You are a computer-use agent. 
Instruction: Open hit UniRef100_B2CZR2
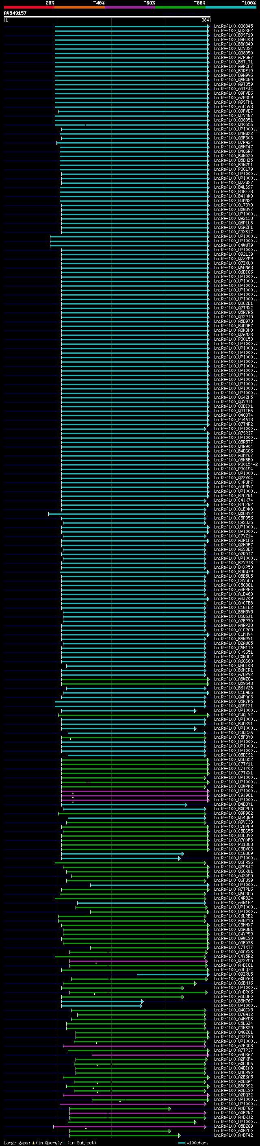[233, 505]
